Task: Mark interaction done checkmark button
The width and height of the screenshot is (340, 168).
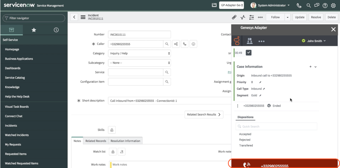Action: pyautogui.click(x=248, y=53)
